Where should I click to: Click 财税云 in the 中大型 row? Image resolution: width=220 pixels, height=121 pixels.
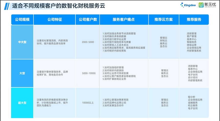(164, 41)
